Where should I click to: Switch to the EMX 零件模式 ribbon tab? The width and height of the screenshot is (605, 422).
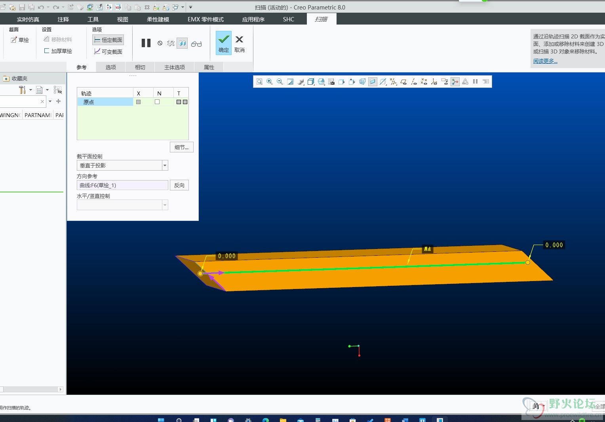click(205, 19)
